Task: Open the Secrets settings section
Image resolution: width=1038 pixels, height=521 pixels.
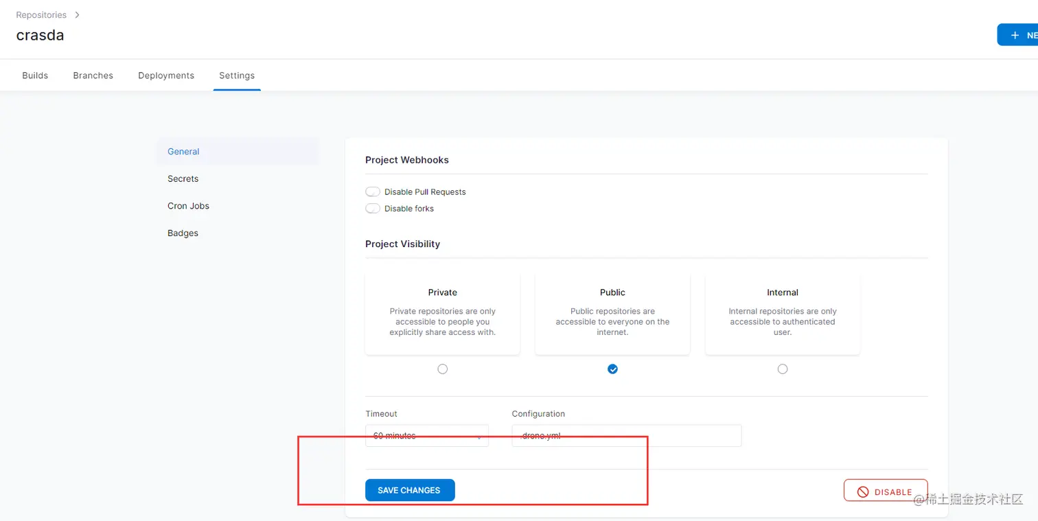Action: coord(183,178)
